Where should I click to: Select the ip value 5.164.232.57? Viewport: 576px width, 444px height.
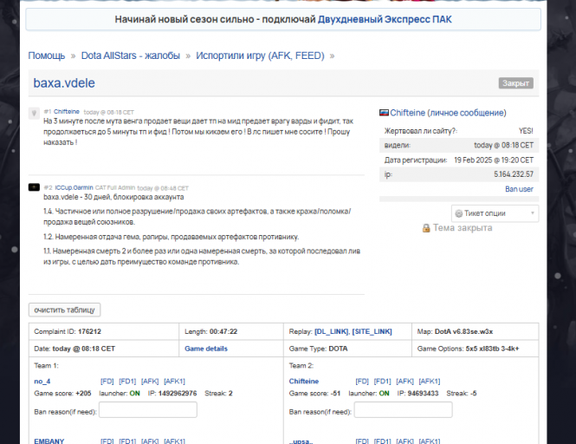pyautogui.click(x=514, y=174)
